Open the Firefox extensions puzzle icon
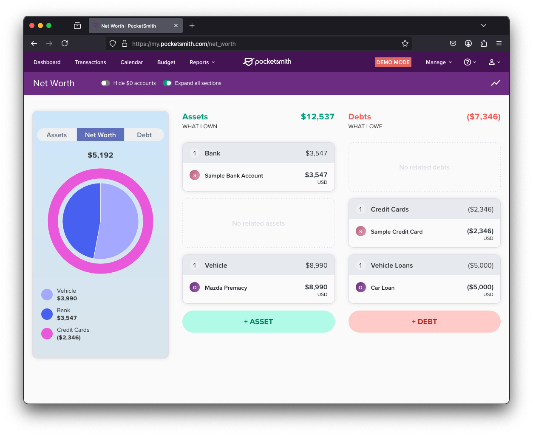This screenshot has height=435, width=533. (x=484, y=43)
